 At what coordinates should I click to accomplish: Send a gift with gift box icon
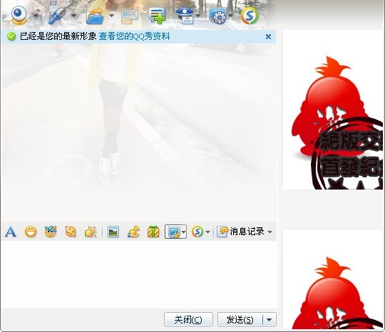pos(153,232)
